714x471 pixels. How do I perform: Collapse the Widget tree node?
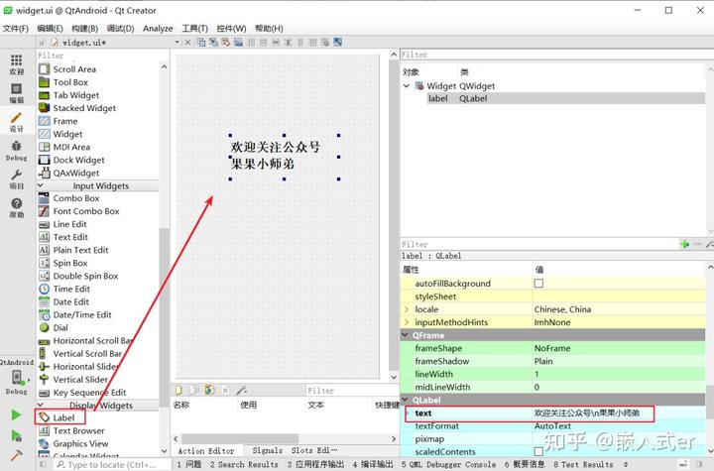[407, 85]
